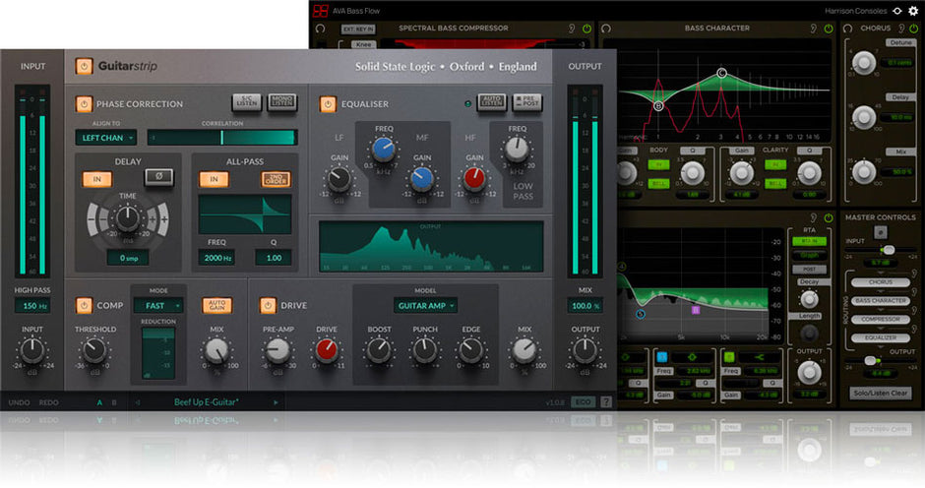Image resolution: width=925 pixels, height=488 pixels.
Task: Click Spectral Bass Compressor ear icon
Action: [x=571, y=29]
